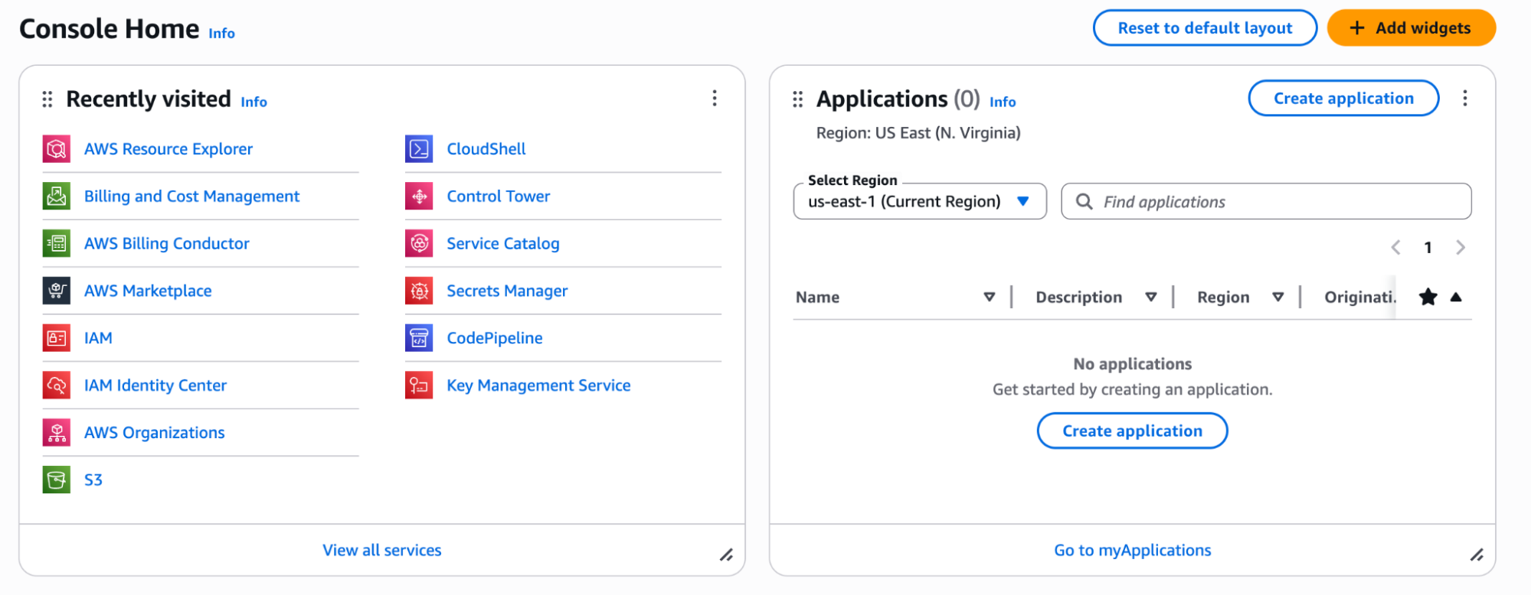Open Go to myApplications link
Viewport: 1531px width, 595px height.
[x=1132, y=551]
